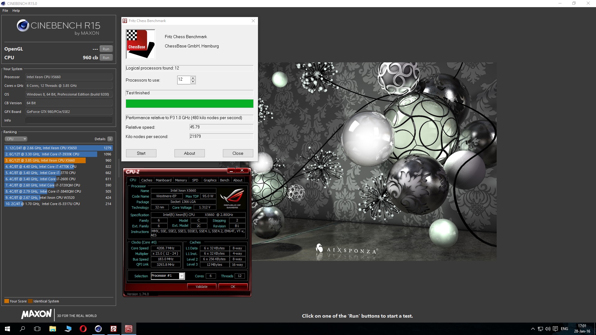This screenshot has width=596, height=335.
Task: Increase the processors to use spinner
Action: tap(193, 78)
